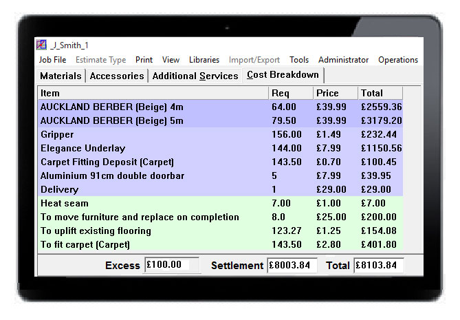Switch to the Materials tab
Screen dimensions: 460x320
[61, 76]
